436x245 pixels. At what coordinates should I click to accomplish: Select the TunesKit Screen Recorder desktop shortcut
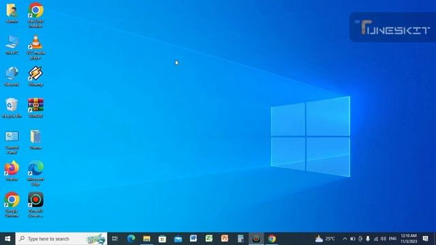tap(35, 205)
